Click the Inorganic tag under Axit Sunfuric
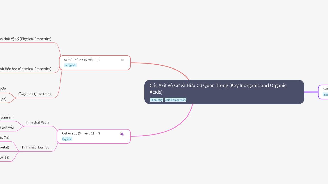Viewport: 328px width, 184px height. (70, 65)
